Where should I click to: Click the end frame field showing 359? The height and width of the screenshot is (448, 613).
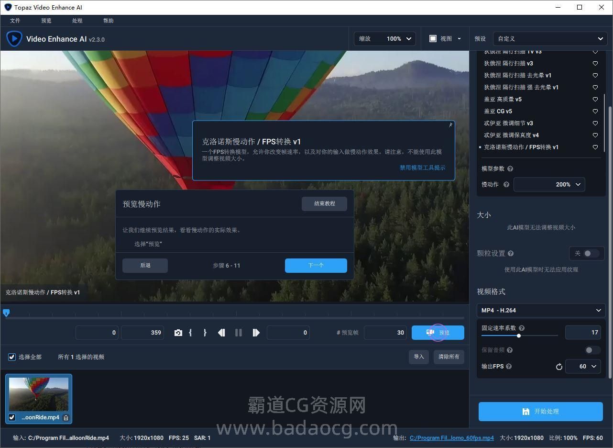coord(142,333)
